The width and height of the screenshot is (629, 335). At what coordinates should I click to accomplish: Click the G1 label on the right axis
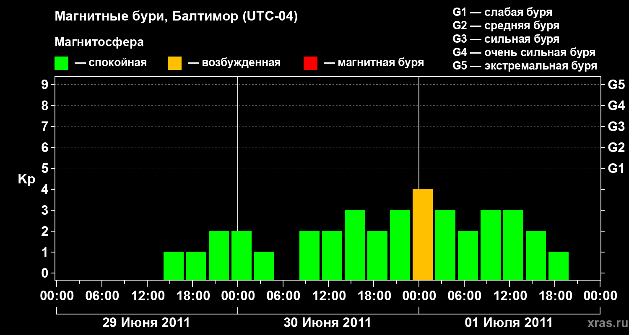pyautogui.click(x=616, y=168)
